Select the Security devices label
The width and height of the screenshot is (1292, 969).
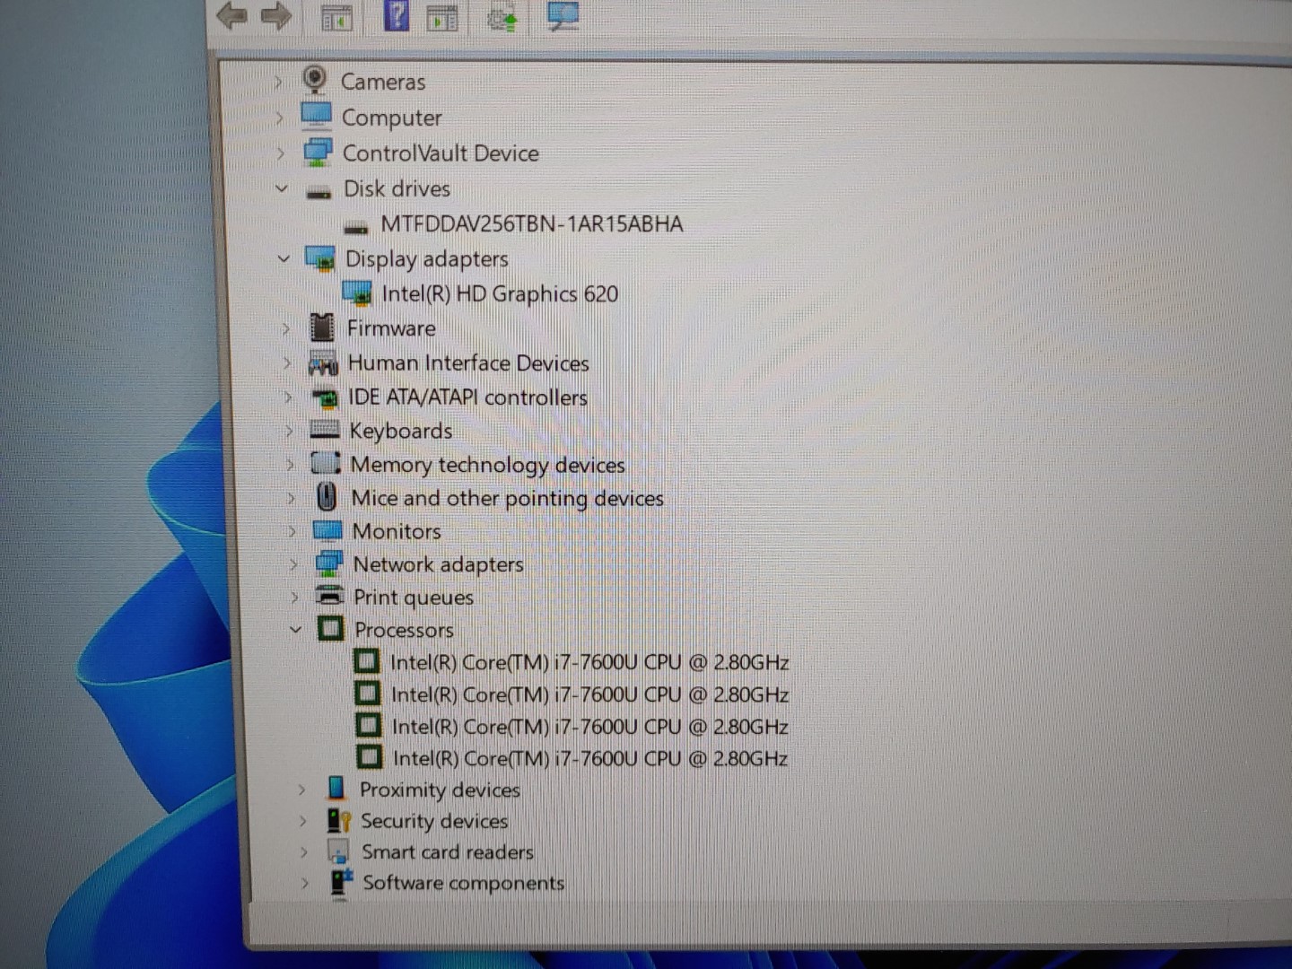434,821
